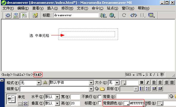Click the 标题 title text field
Image resolution: width=176 pixels, height=107 pixels.
point(76,15)
